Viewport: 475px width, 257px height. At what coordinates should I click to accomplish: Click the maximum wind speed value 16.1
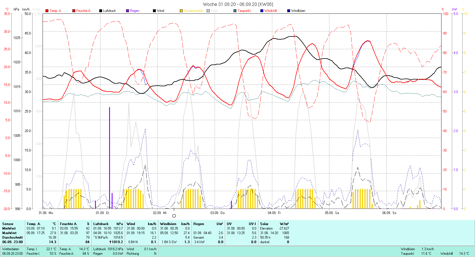tap(153, 233)
